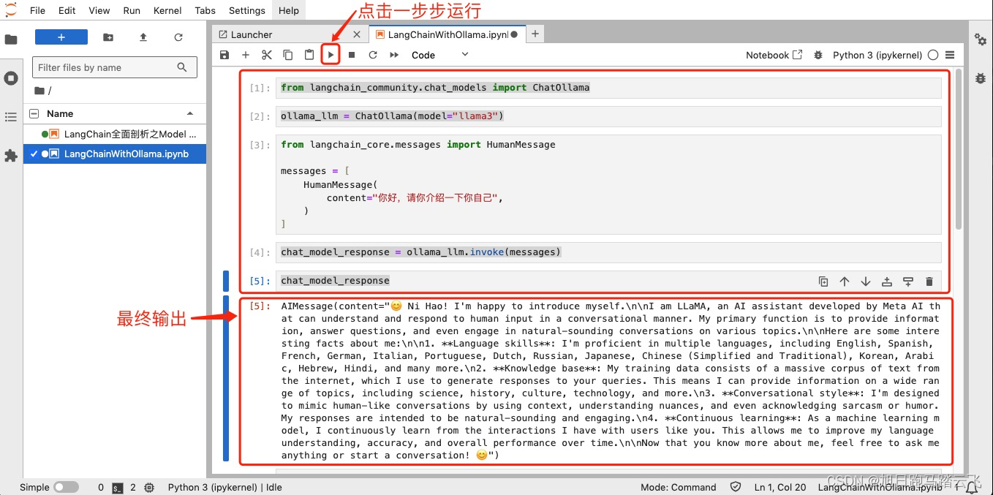Upload files with the upload arrow icon
Screen dimensions: 993x495
click(143, 37)
